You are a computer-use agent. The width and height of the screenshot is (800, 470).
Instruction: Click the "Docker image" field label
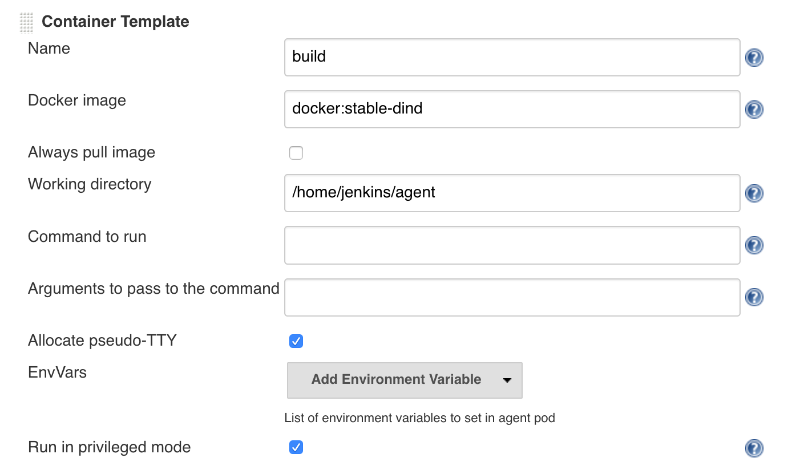77,101
